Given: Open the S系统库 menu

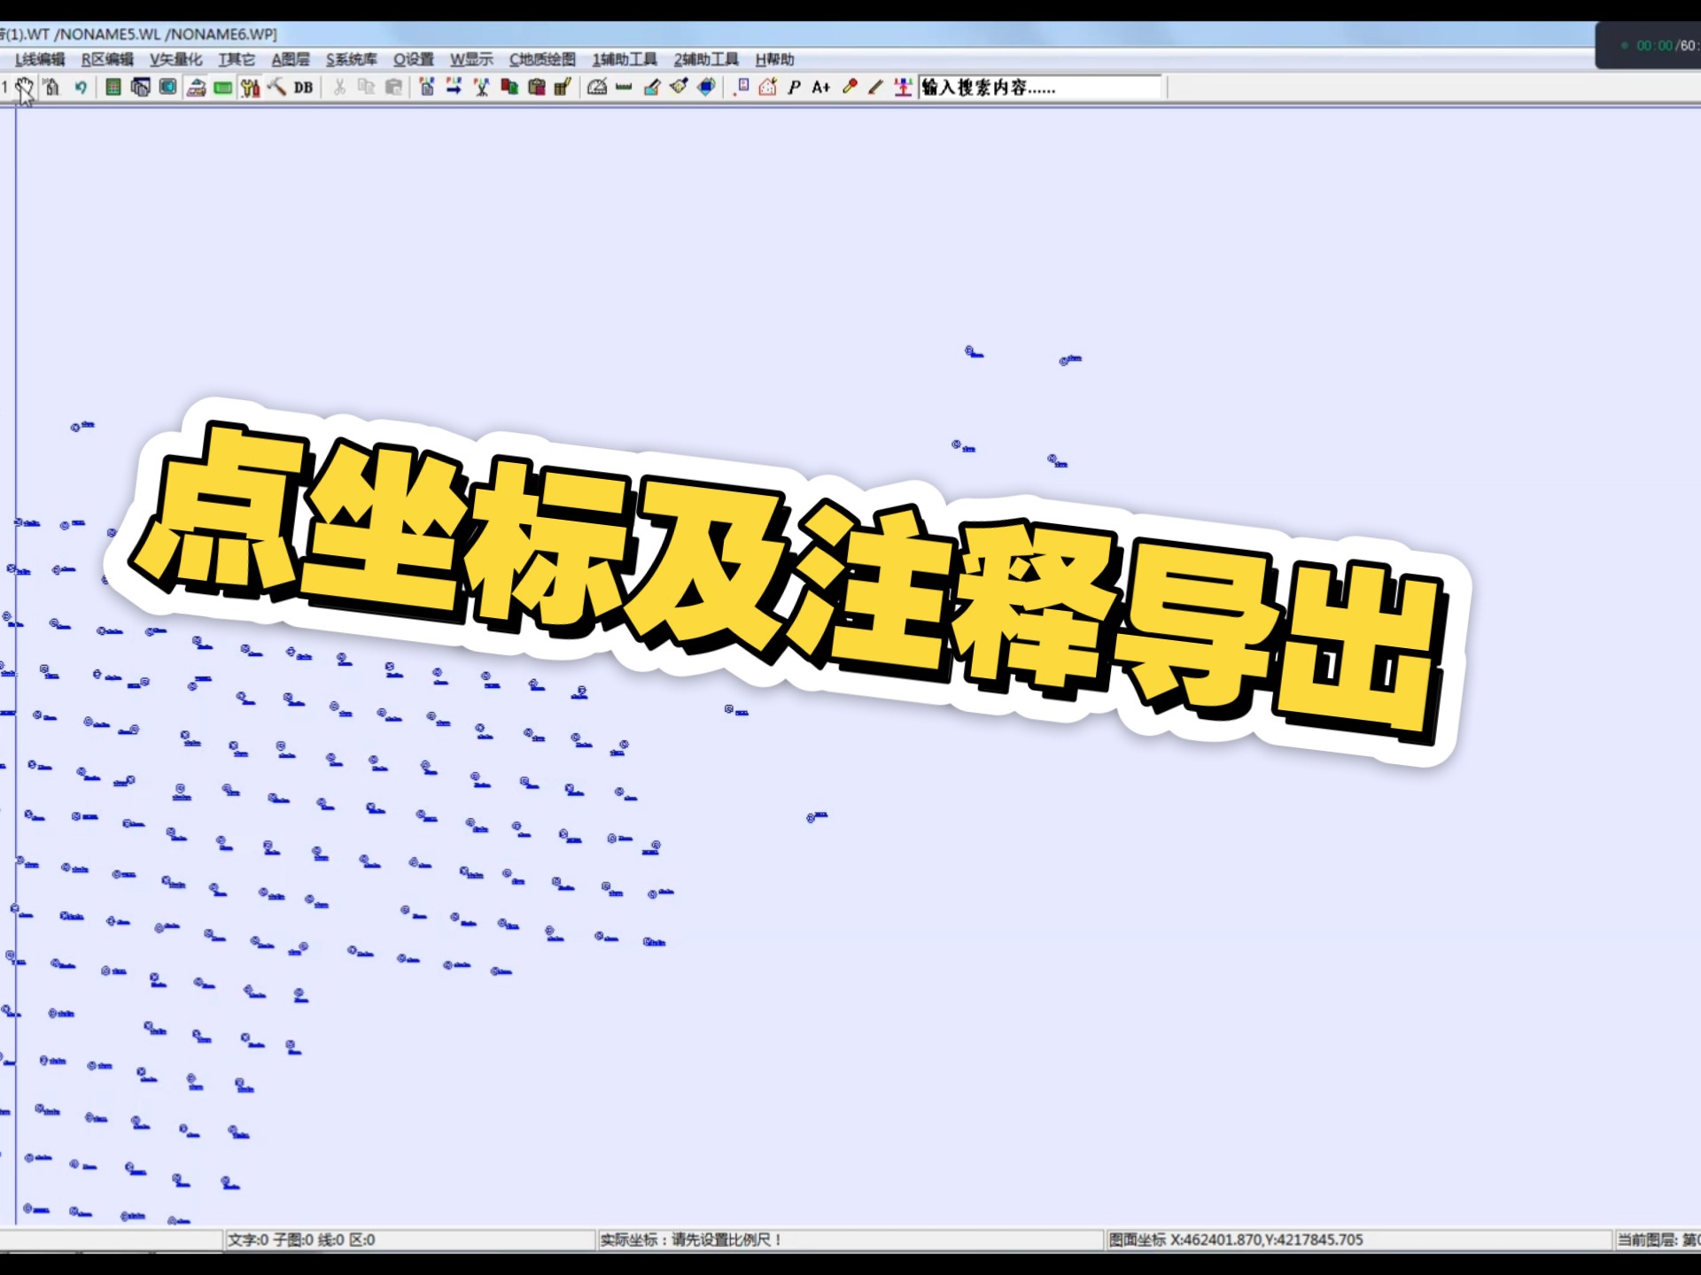Looking at the screenshot, I should pyautogui.click(x=353, y=58).
